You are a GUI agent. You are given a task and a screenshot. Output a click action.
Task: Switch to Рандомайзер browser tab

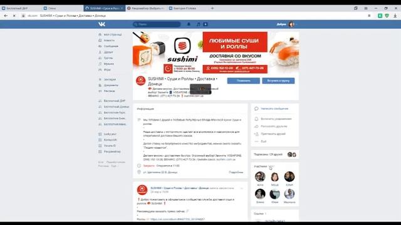[x=147, y=8]
